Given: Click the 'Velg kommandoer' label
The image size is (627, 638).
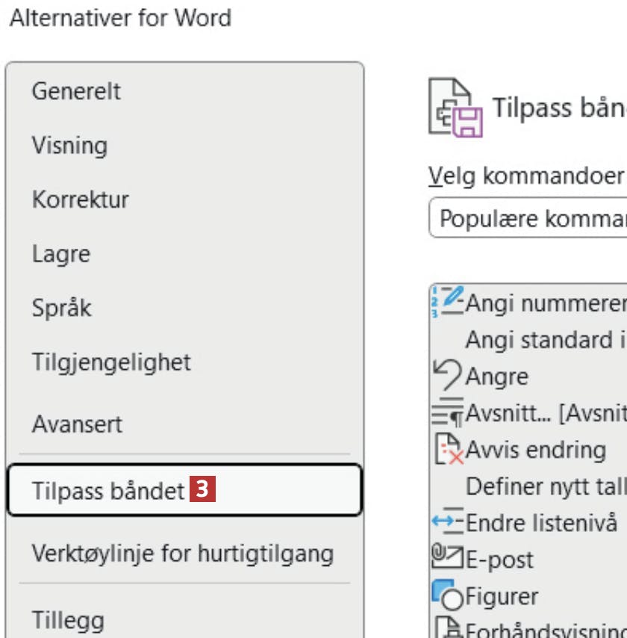Looking at the screenshot, I should tap(526, 176).
